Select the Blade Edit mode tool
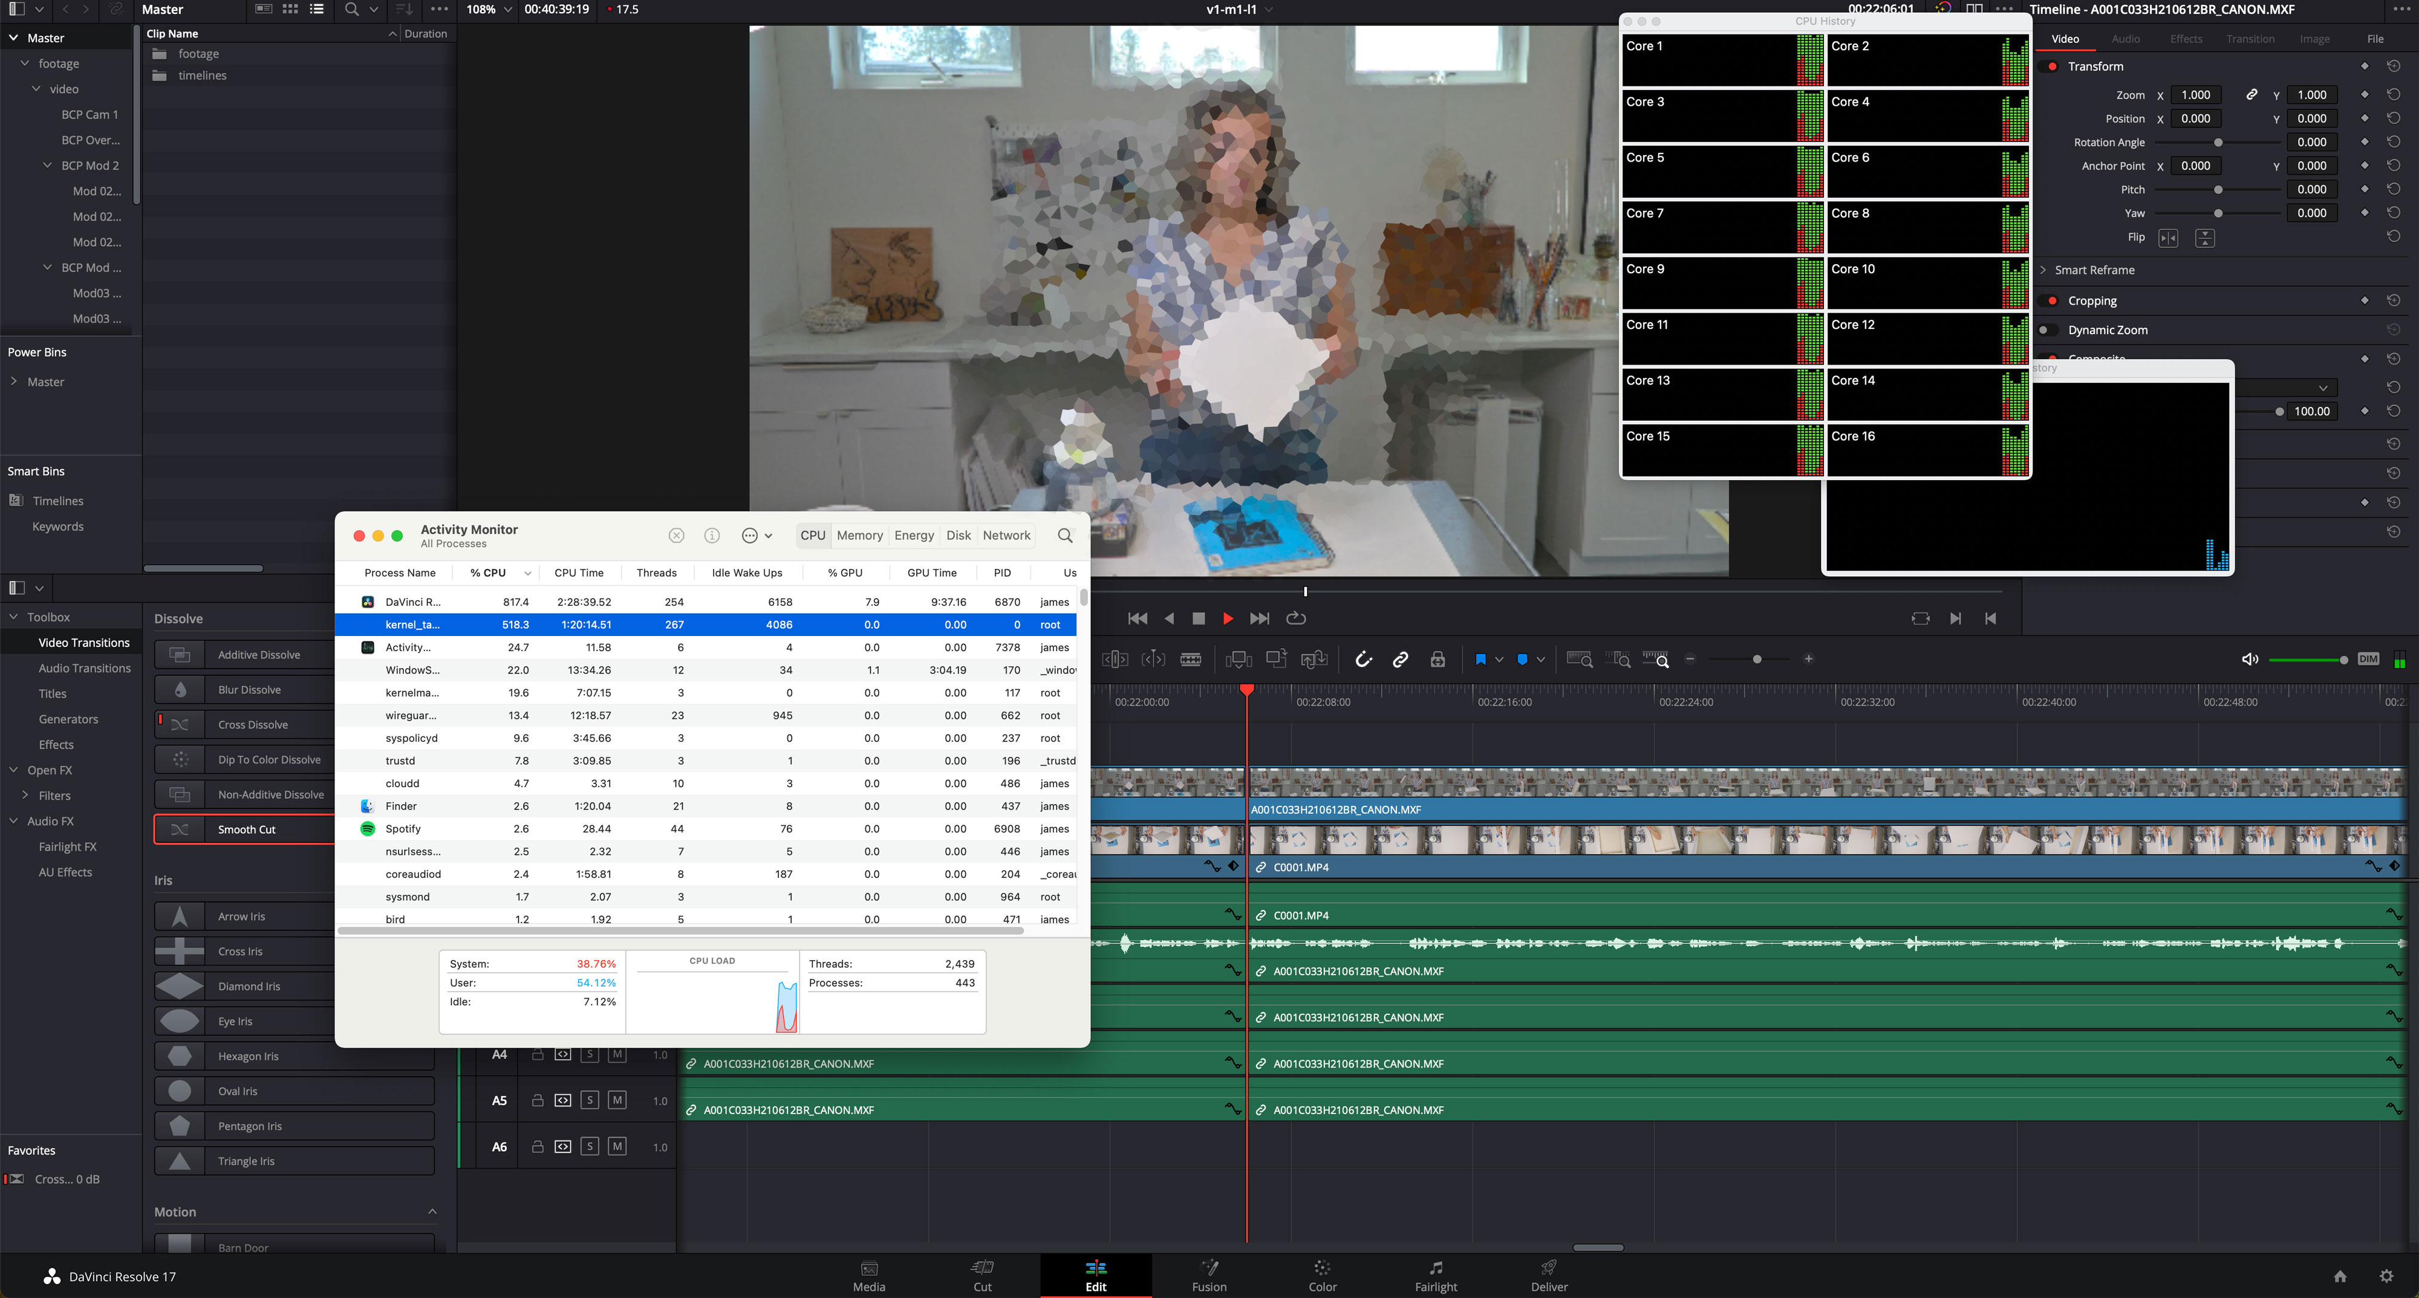The height and width of the screenshot is (1298, 2419). click(1191, 659)
